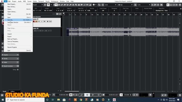
Task: Select the Erase tool
Action: coord(65,5)
